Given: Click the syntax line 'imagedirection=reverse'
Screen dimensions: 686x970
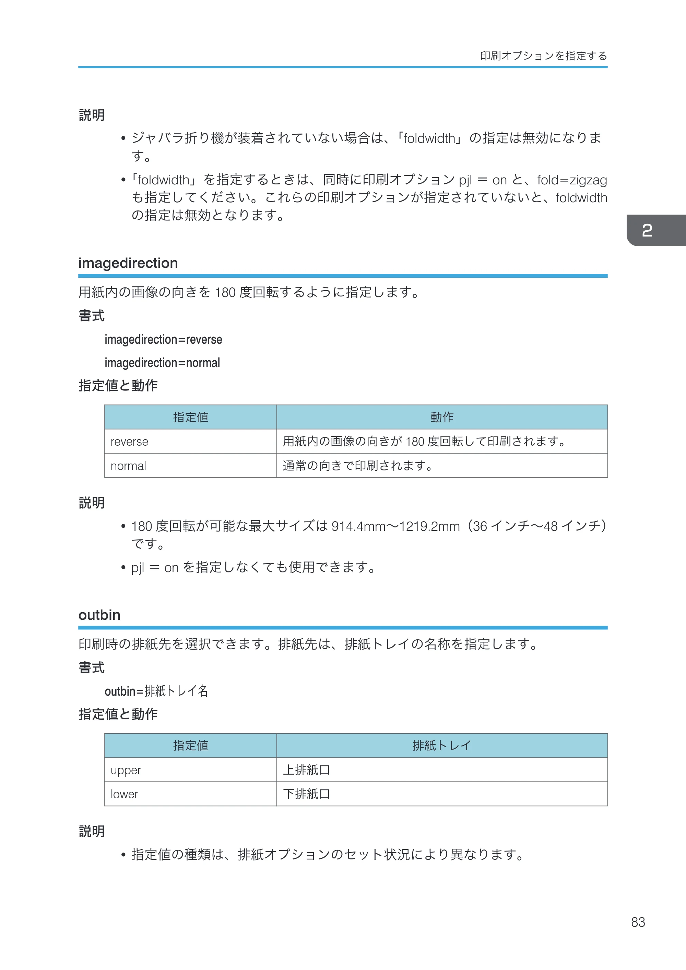Looking at the screenshot, I should click(163, 339).
